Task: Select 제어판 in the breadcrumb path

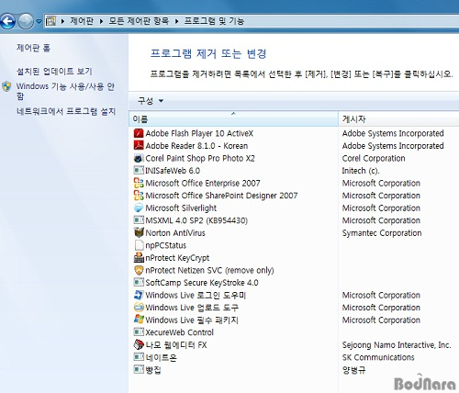Action: pos(82,21)
